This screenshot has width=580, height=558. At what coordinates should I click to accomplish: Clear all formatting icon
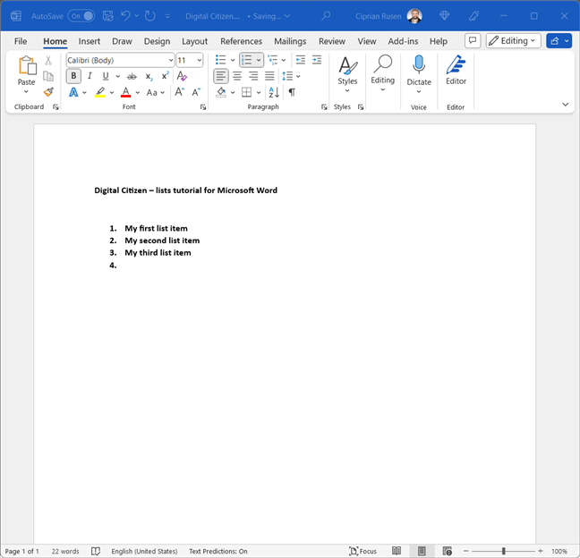pyautogui.click(x=181, y=76)
